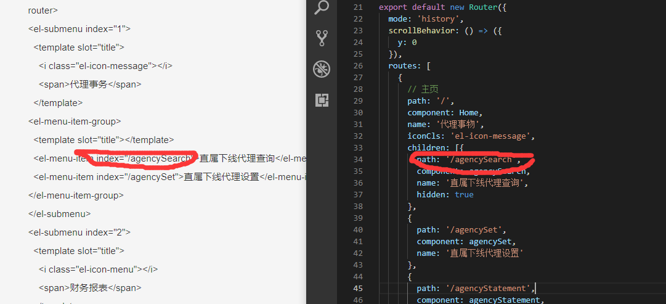Click the '// 主页' comment line

(x=423, y=89)
